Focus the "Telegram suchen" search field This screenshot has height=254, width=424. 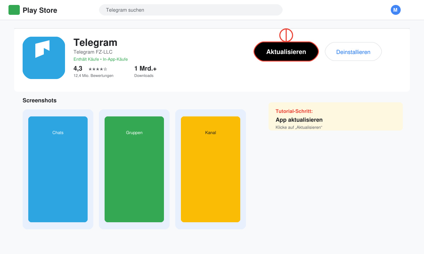(x=191, y=10)
